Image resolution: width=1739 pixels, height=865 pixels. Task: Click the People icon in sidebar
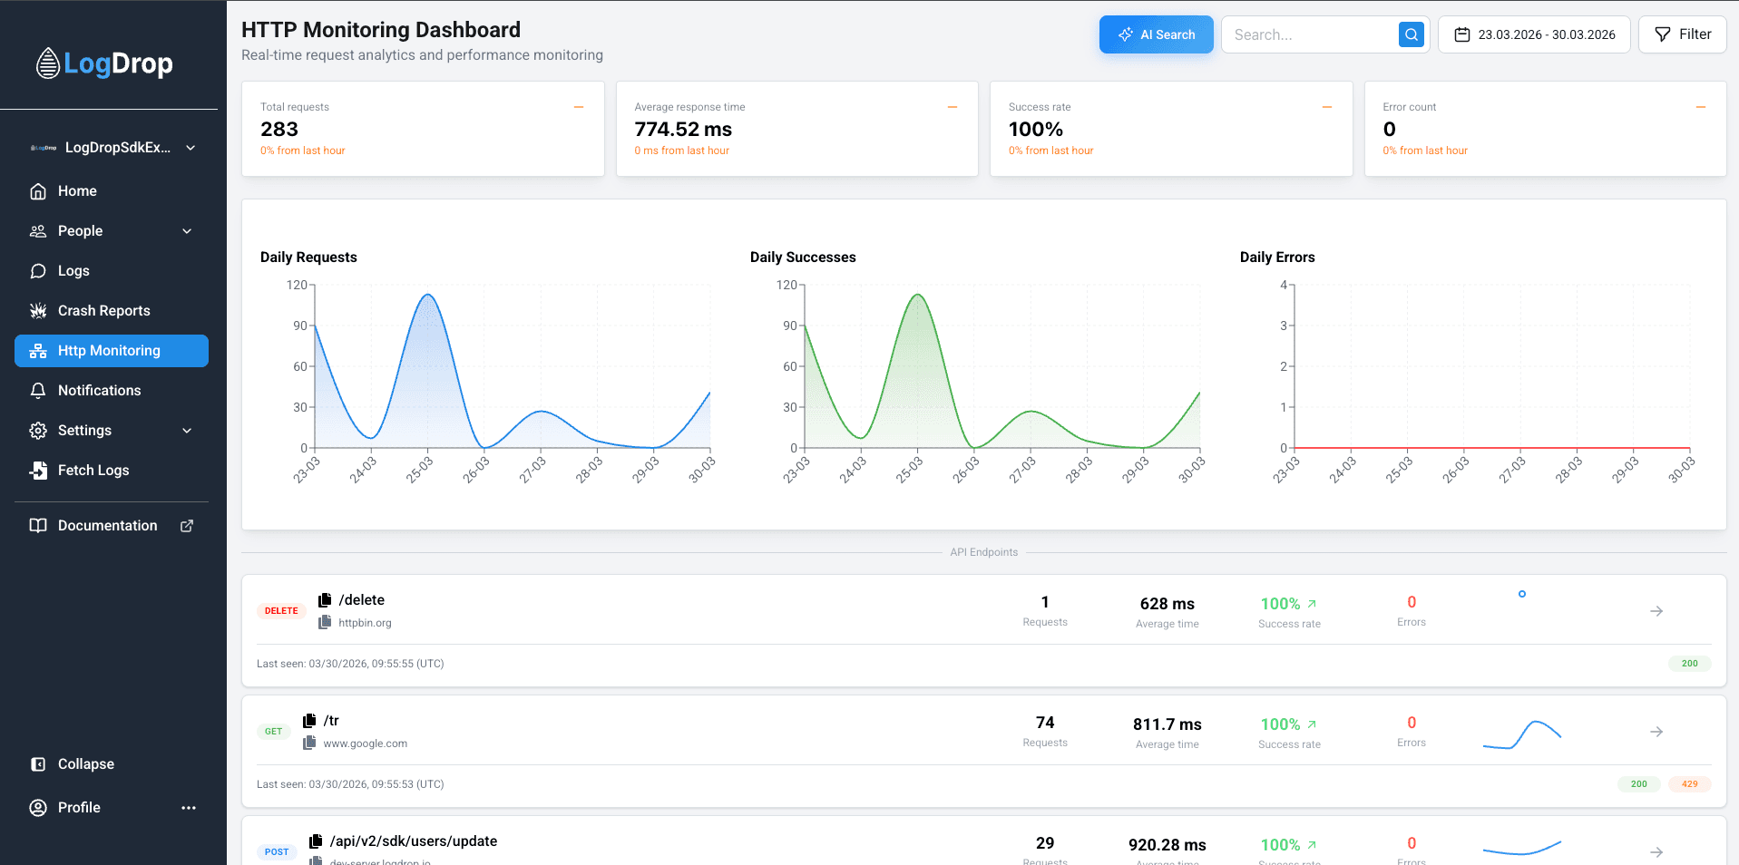[x=38, y=231]
